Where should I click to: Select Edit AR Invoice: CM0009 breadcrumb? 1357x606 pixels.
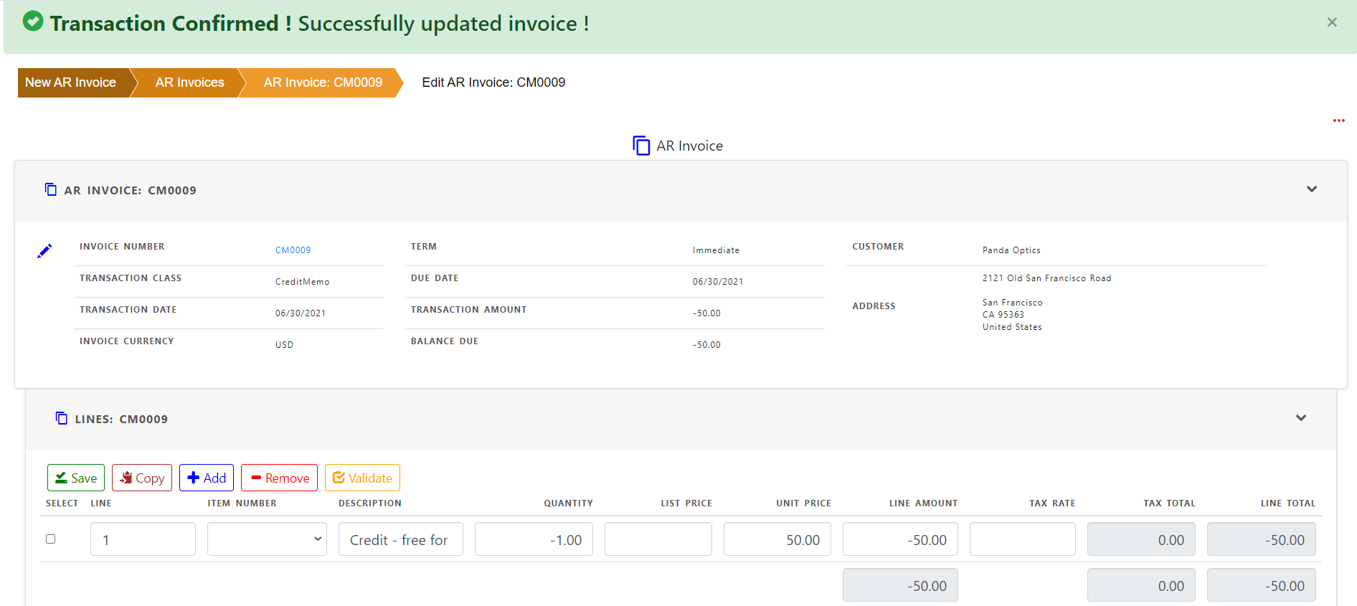point(493,82)
